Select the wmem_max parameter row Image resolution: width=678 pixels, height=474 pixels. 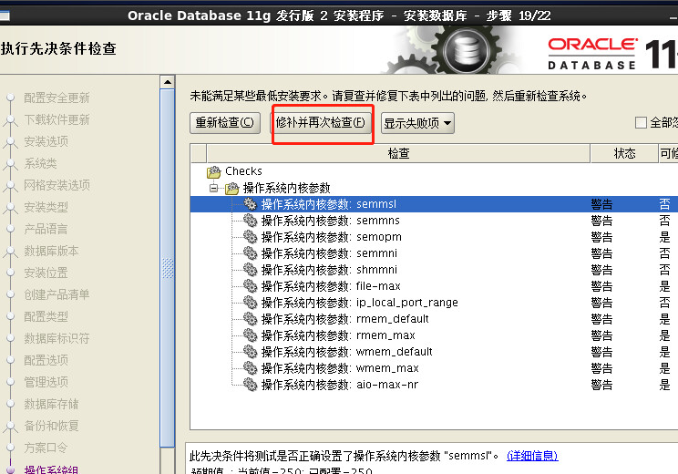[x=434, y=368]
